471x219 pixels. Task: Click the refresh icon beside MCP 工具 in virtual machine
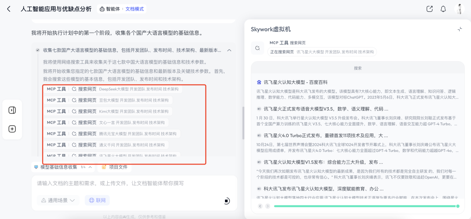pyautogui.click(x=257, y=48)
